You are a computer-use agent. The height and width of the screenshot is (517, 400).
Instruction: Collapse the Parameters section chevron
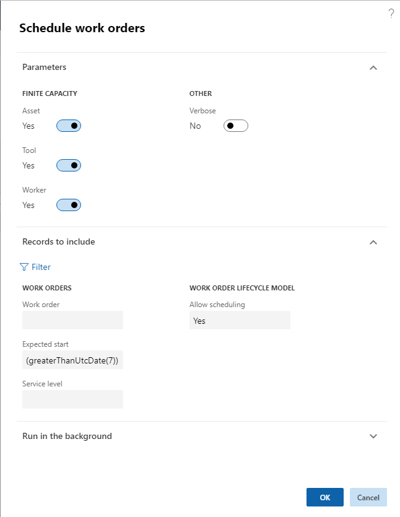(x=373, y=67)
